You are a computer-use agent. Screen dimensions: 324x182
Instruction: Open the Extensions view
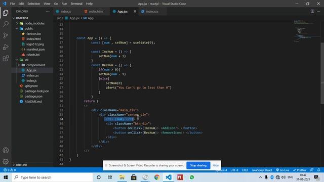[x=6, y=59]
